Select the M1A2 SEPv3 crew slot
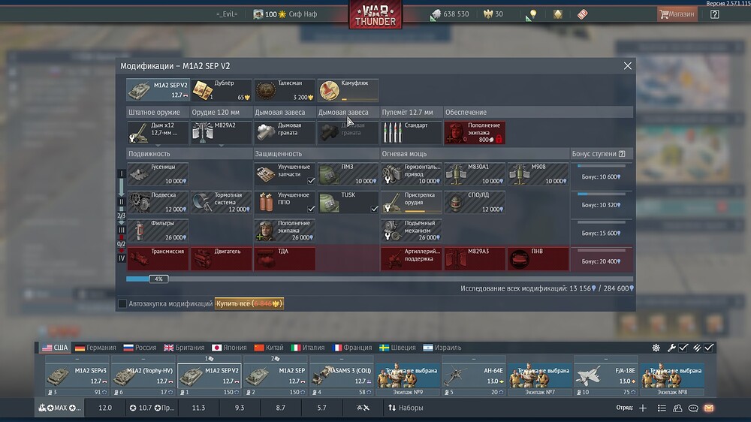The width and height of the screenshot is (751, 422). point(77,376)
